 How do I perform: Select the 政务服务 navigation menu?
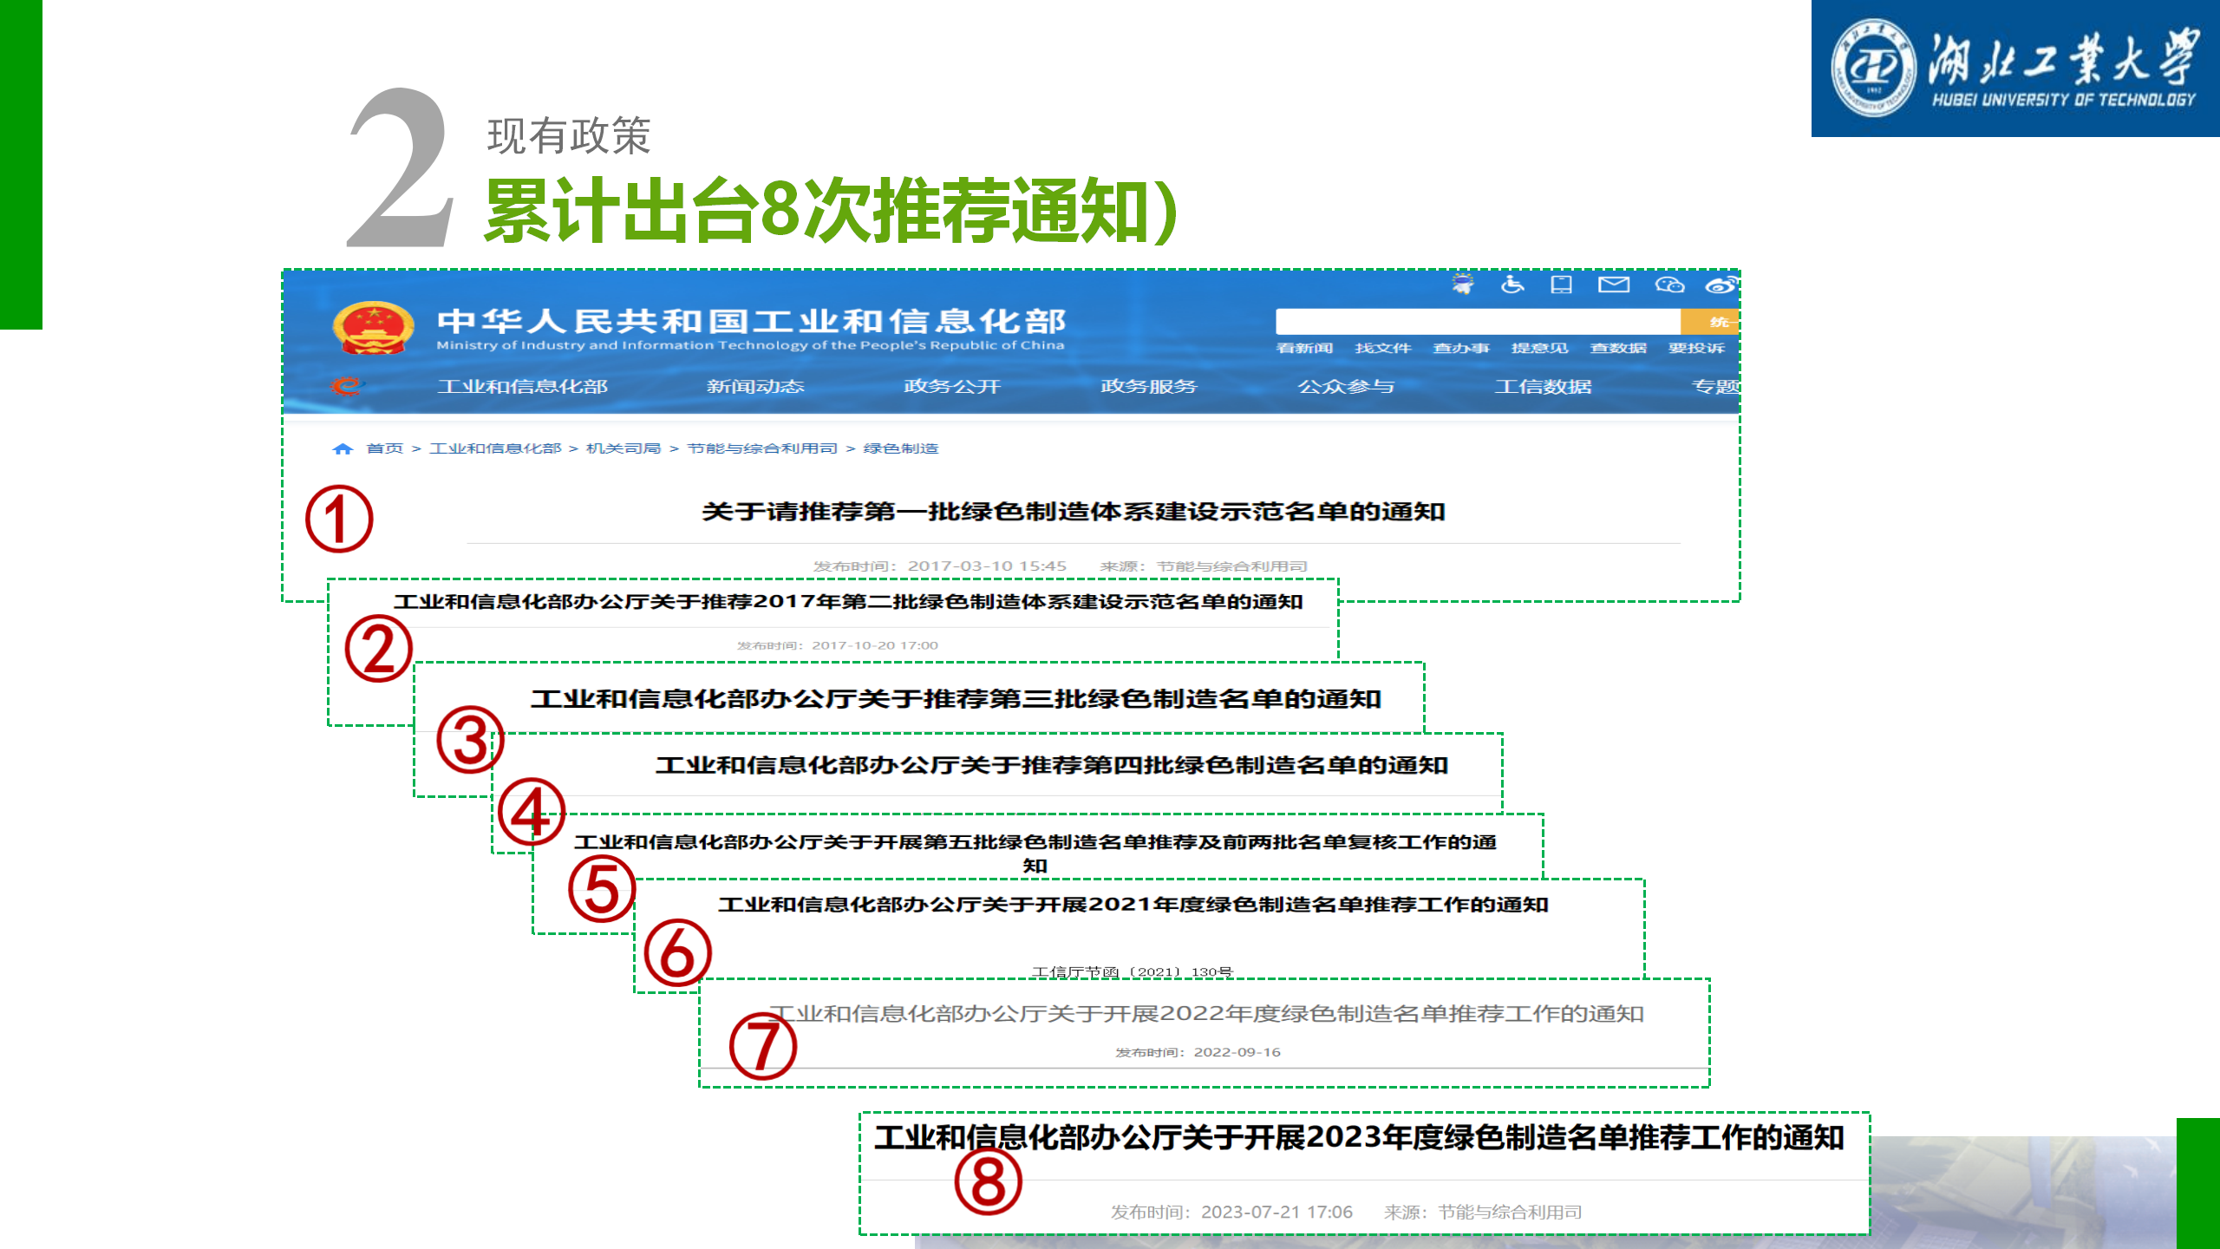[1149, 386]
